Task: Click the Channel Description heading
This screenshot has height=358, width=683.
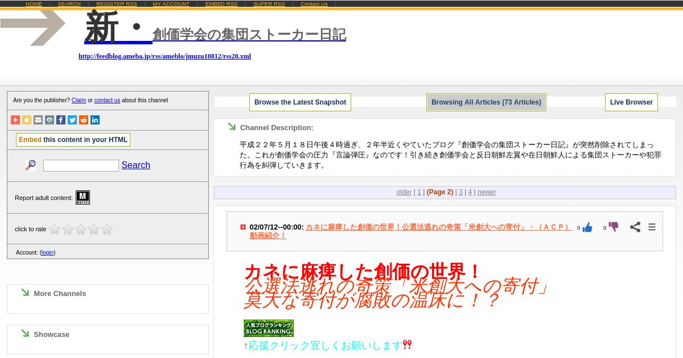Action: pos(277,127)
